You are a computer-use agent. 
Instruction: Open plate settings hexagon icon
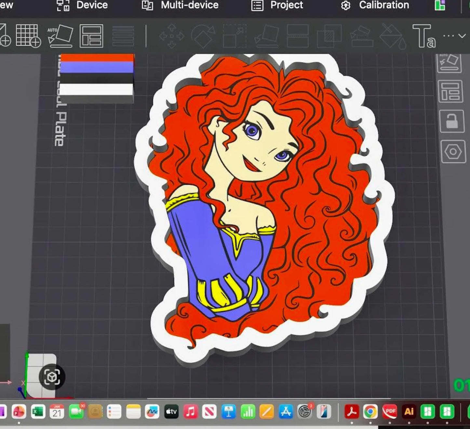pyautogui.click(x=453, y=152)
